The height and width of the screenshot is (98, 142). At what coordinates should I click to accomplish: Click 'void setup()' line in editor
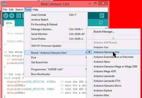pos(13,56)
